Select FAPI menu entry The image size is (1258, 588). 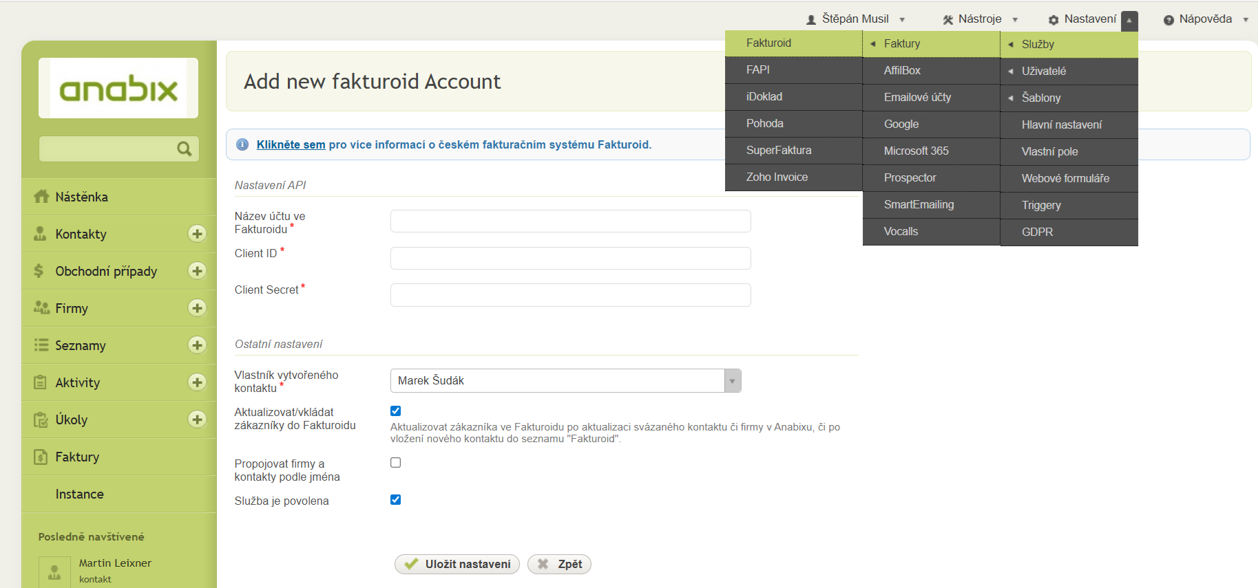coord(794,69)
